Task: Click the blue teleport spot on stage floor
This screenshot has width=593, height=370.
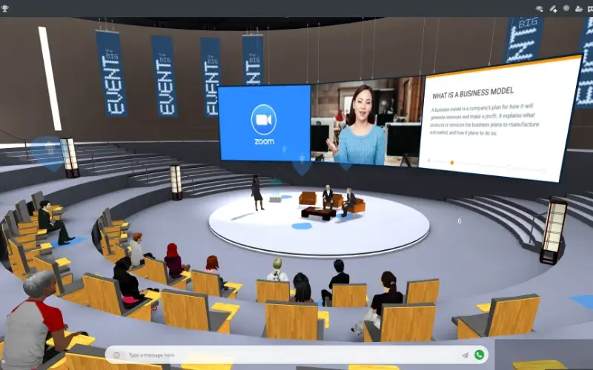Action: click(x=302, y=226)
